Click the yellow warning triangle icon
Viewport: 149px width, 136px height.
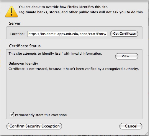click(x=12, y=11)
